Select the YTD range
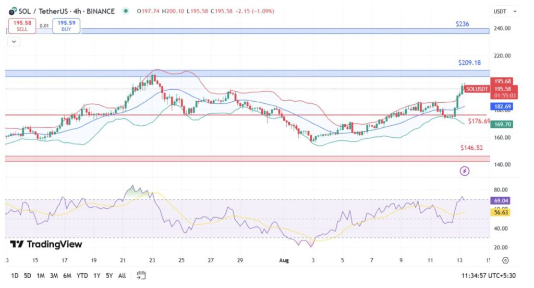Viewport: 534px width, 288px height. pyautogui.click(x=82, y=275)
